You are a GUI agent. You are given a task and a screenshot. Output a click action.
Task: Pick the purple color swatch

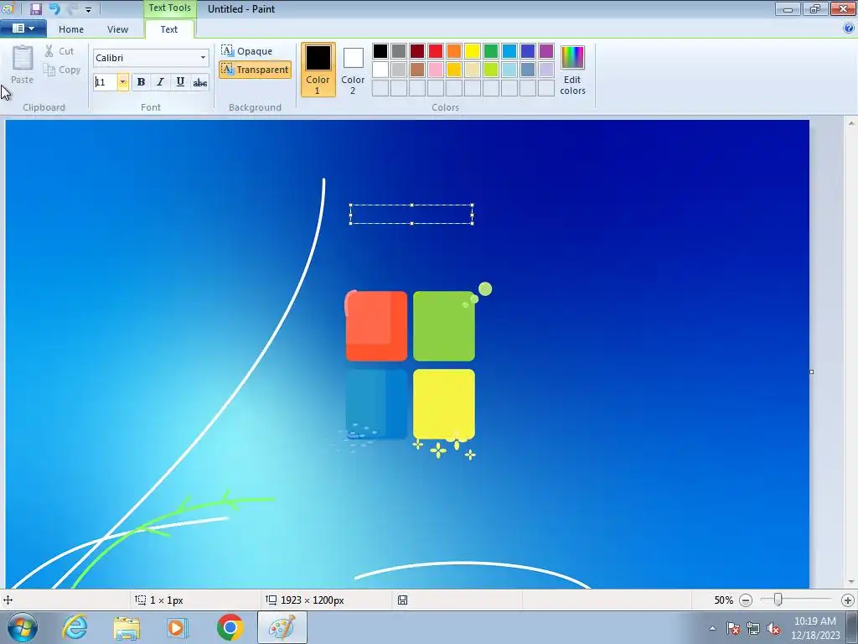(546, 51)
